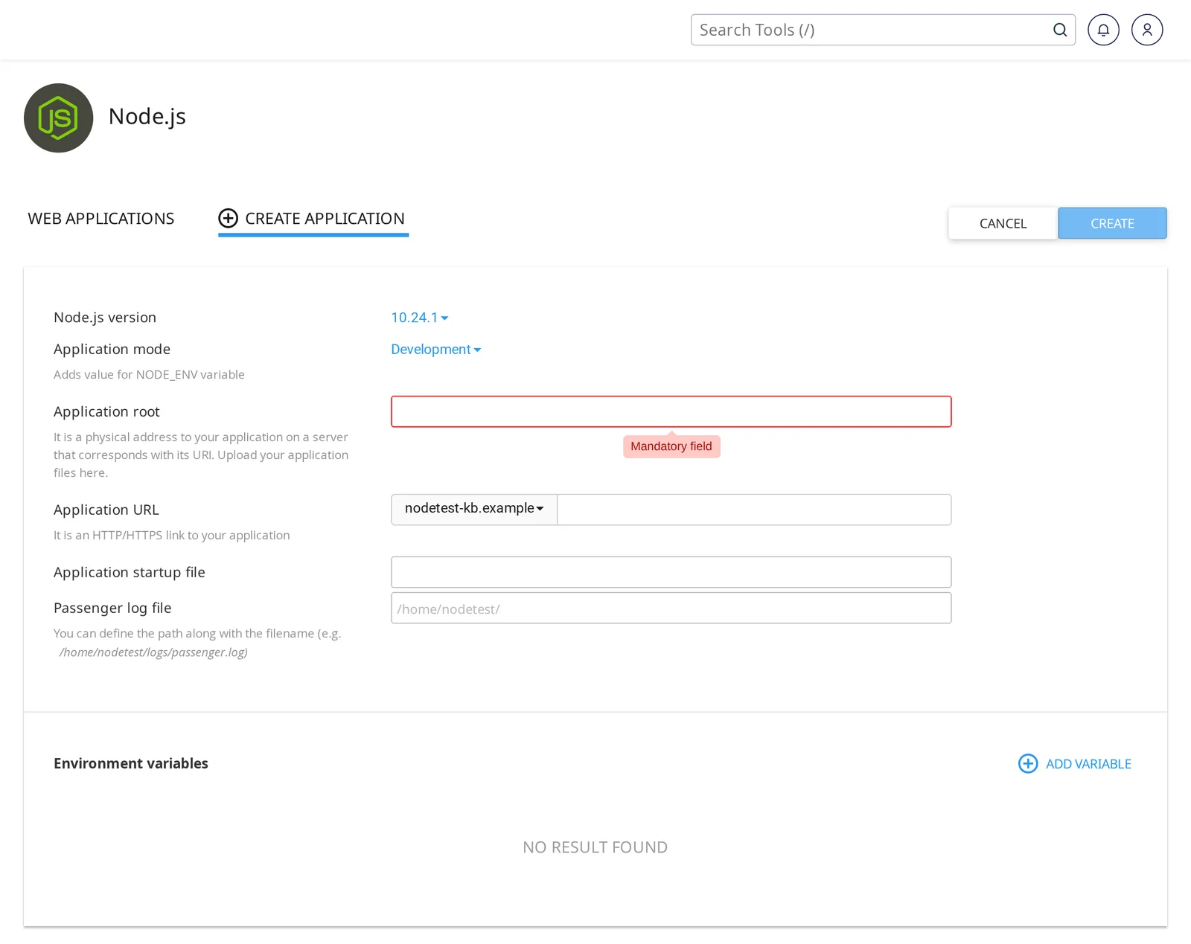The height and width of the screenshot is (944, 1191).
Task: Click the search magnifier icon
Action: pos(1060,30)
